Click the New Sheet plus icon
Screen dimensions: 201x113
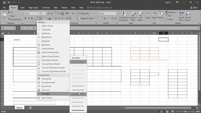pyautogui.click(x=30, y=108)
